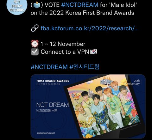Click the check mark emoji by Connect
Screen dimensions: 152x140
[x=35, y=52]
